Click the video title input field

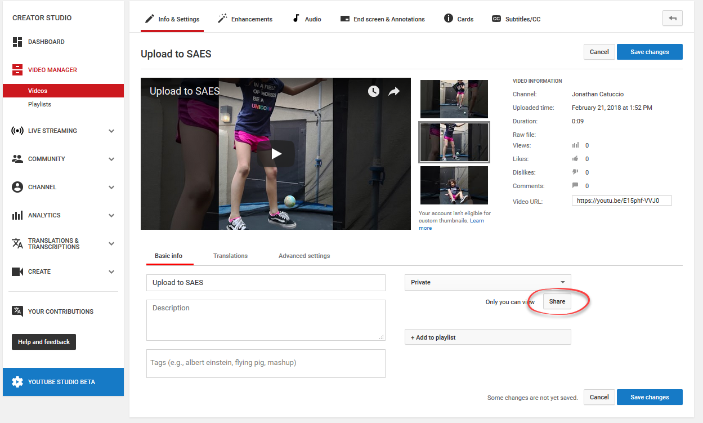[266, 282]
